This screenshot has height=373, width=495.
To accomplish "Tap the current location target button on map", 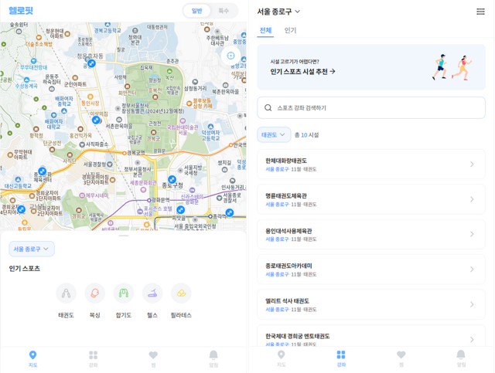I will 230,56.
